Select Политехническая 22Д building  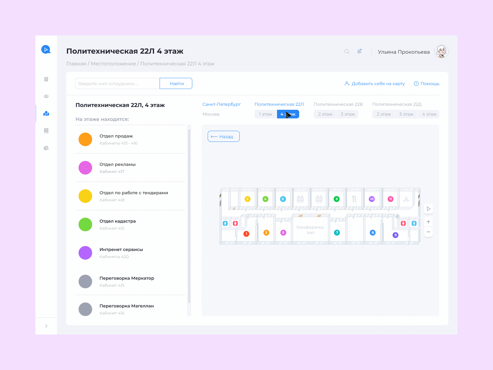tap(397, 104)
